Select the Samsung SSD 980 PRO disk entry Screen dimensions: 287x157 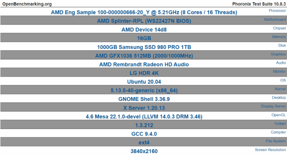tap(144, 47)
